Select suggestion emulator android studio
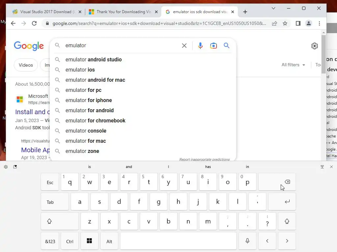337x252 pixels. click(x=143, y=60)
